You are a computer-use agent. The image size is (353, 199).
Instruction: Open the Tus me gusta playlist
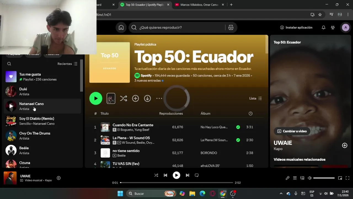[42, 77]
